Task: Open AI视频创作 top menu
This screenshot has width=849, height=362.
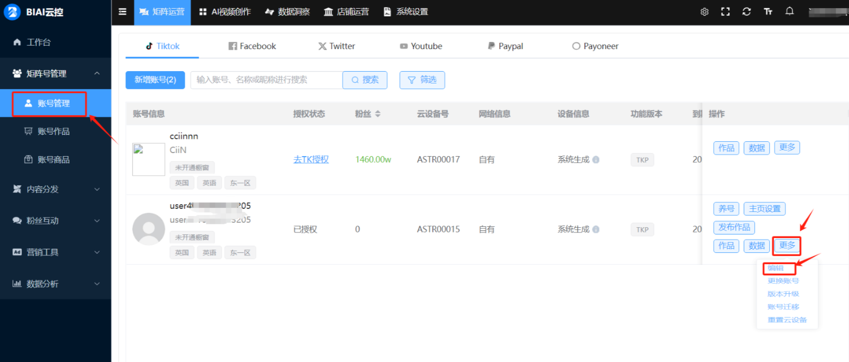Action: 225,12
